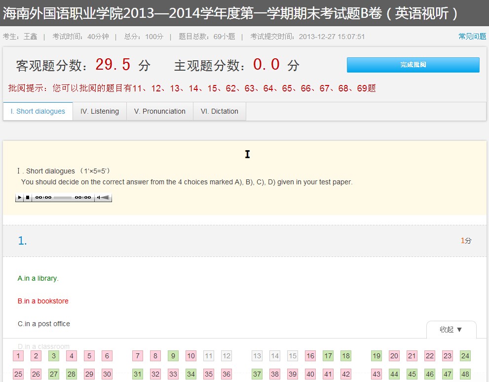This screenshot has width=489, height=382.
Task: Navigate to question 10
Action: point(191,356)
